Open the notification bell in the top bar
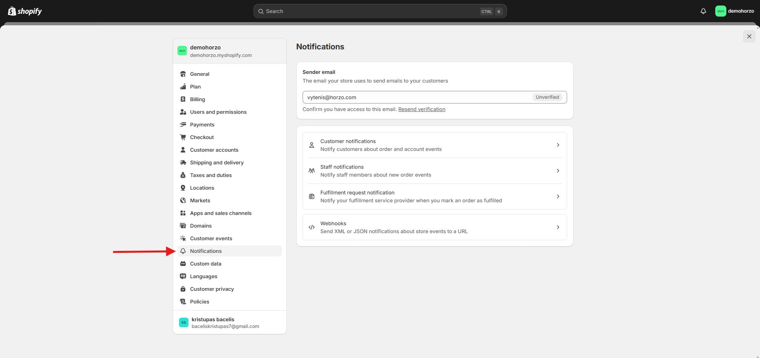The height and width of the screenshot is (358, 760). click(703, 11)
